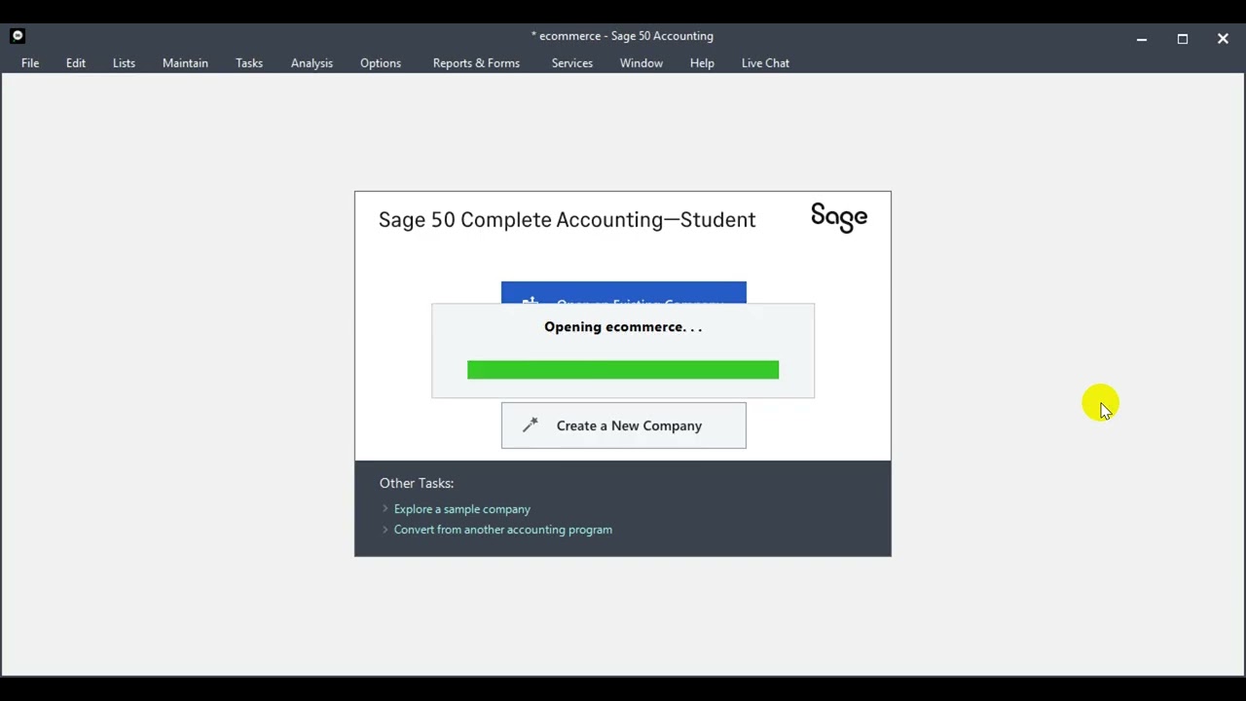Click the Other Tasks label
Image resolution: width=1246 pixels, height=701 pixels.
417,483
